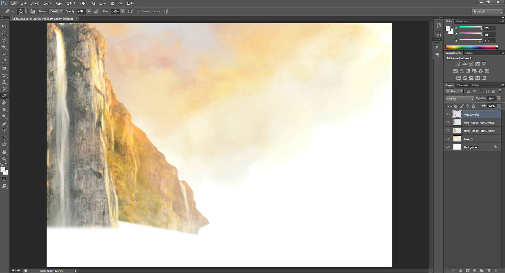Image resolution: width=505 pixels, height=273 pixels.
Task: Open the File menu
Action: coord(14,3)
